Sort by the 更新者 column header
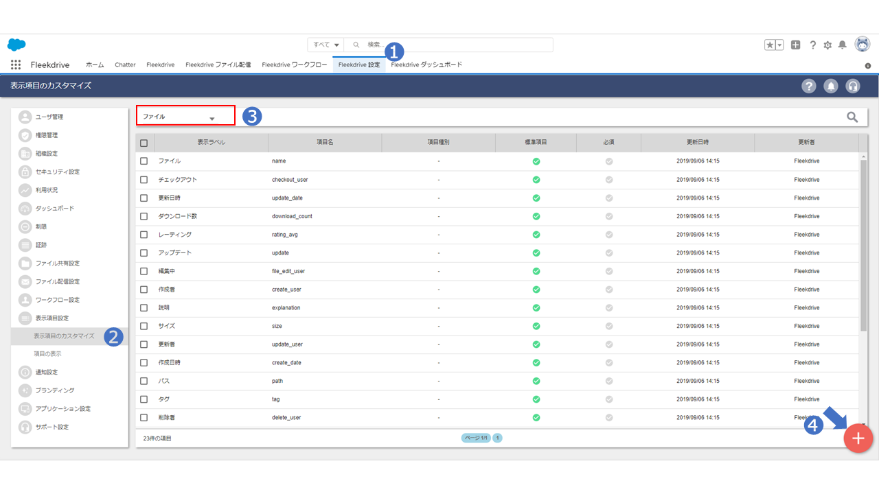879x494 pixels. (806, 143)
